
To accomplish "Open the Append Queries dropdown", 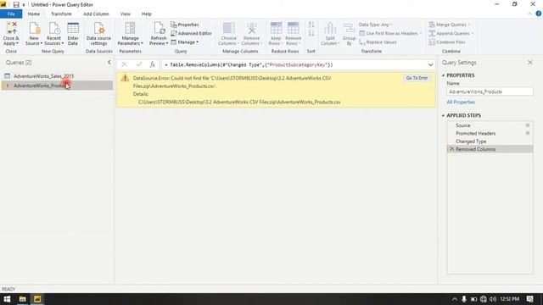I will click(x=451, y=34).
